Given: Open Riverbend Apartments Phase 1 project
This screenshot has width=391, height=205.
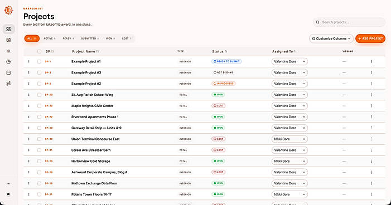Looking at the screenshot, I should tap(95, 117).
